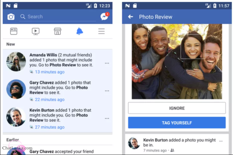Viewport: 233px width, 155px height.
Task: Open the camera icon in Facebook header
Action: tap(11, 17)
